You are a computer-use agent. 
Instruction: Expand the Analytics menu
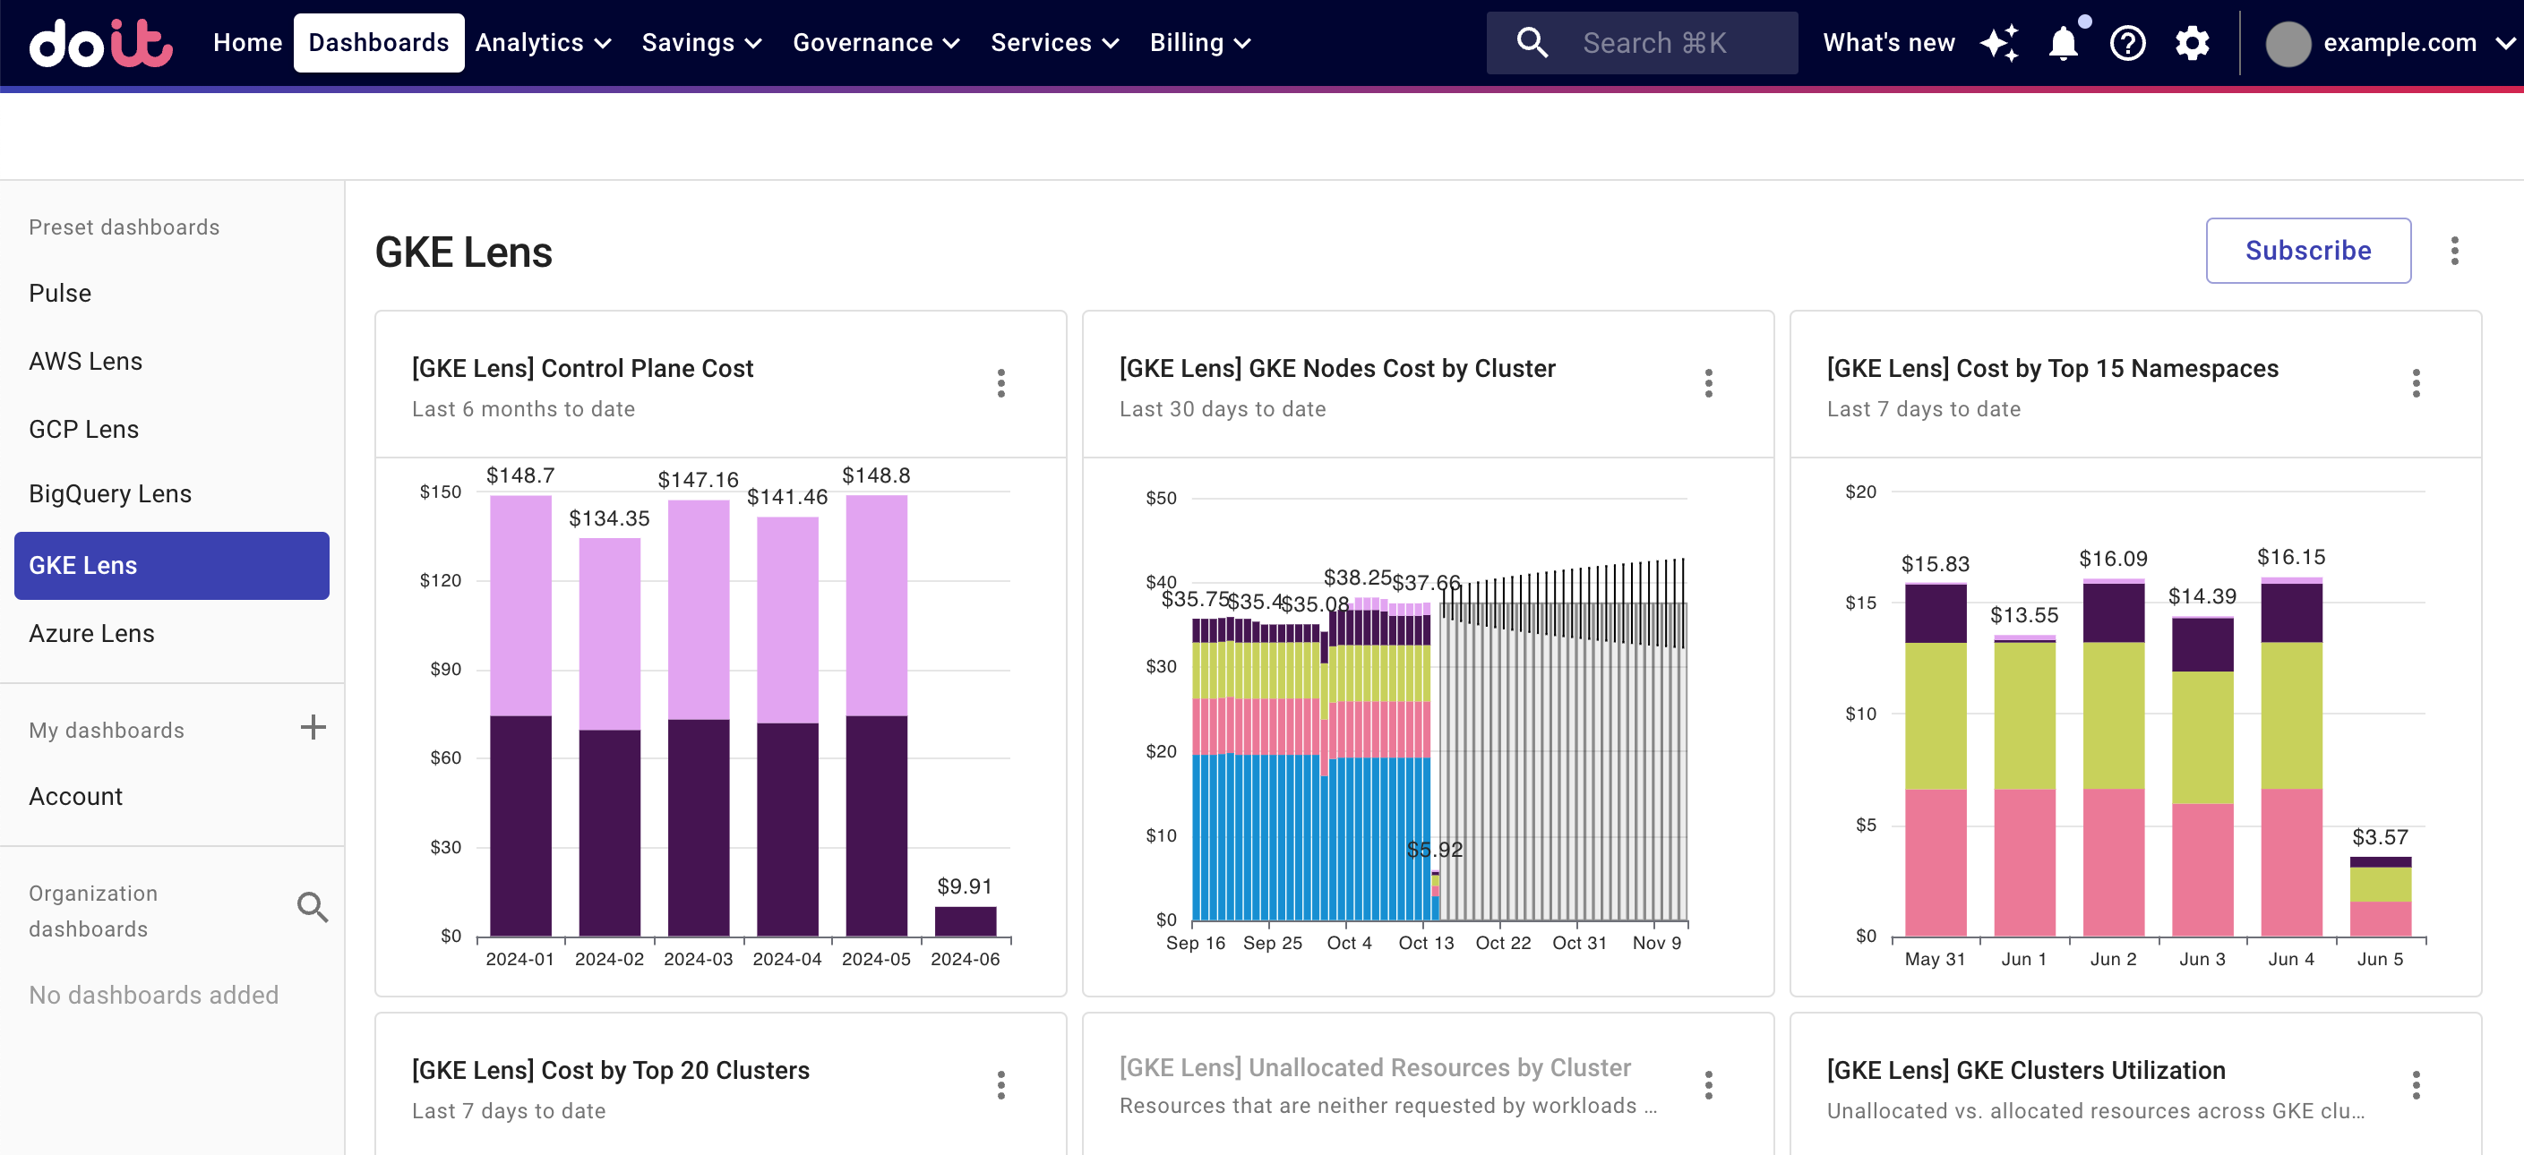(x=543, y=43)
